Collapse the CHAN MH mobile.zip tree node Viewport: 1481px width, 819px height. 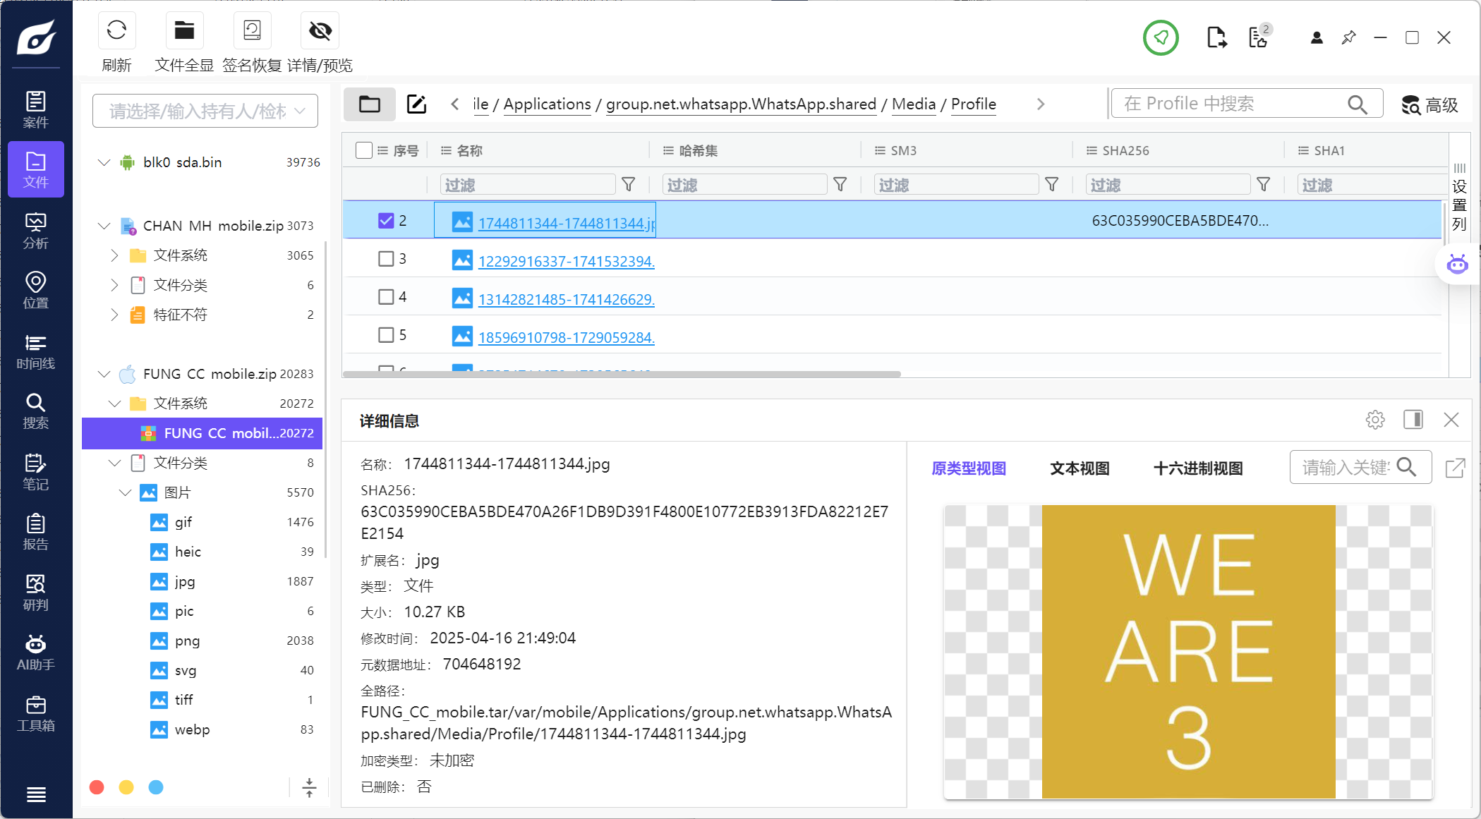coord(104,226)
